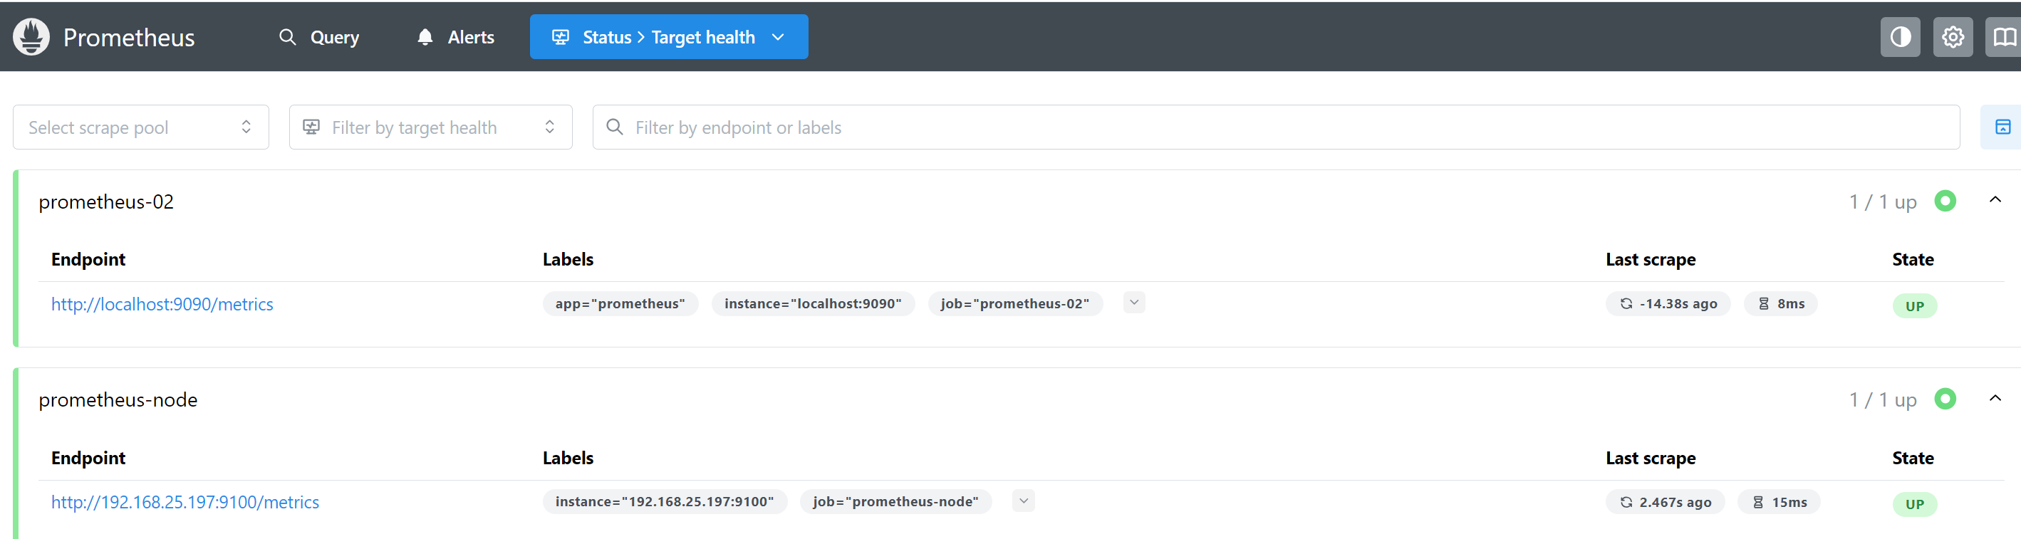Screen dimensions: 2021x539
Task: Click the 1 / 1 up count for prometheus-node
Action: click(1882, 401)
